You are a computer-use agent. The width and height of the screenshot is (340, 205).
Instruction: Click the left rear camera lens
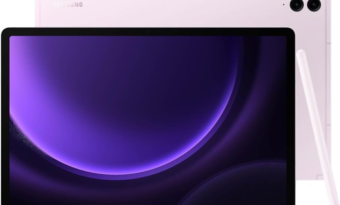point(296,5)
